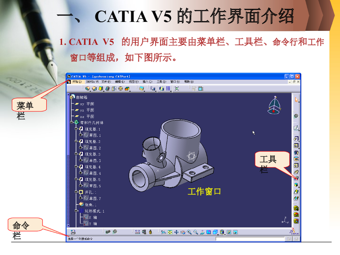The image size is (340, 255).
Task: Click the command input field in status bar
Action: tap(250, 239)
